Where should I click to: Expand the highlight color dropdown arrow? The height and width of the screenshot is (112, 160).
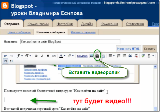click(73, 56)
